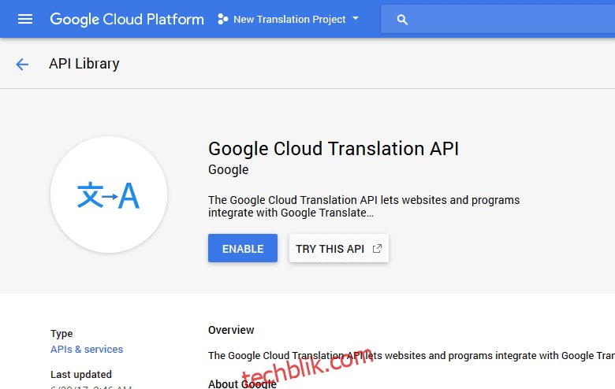Image resolution: width=615 pixels, height=389 pixels.
Task: Click the Translation API logo image
Action: pyautogui.click(x=109, y=194)
